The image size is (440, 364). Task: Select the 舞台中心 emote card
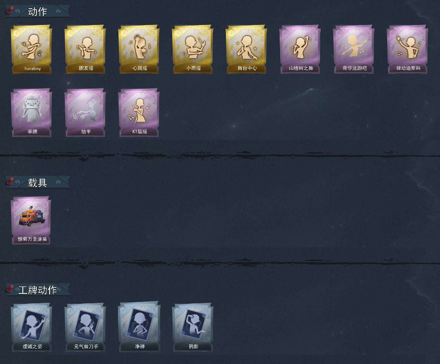pyautogui.click(x=246, y=49)
